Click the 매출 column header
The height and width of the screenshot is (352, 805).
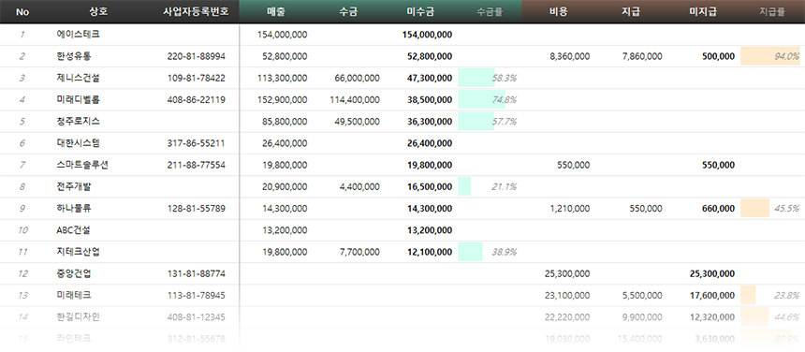(276, 12)
